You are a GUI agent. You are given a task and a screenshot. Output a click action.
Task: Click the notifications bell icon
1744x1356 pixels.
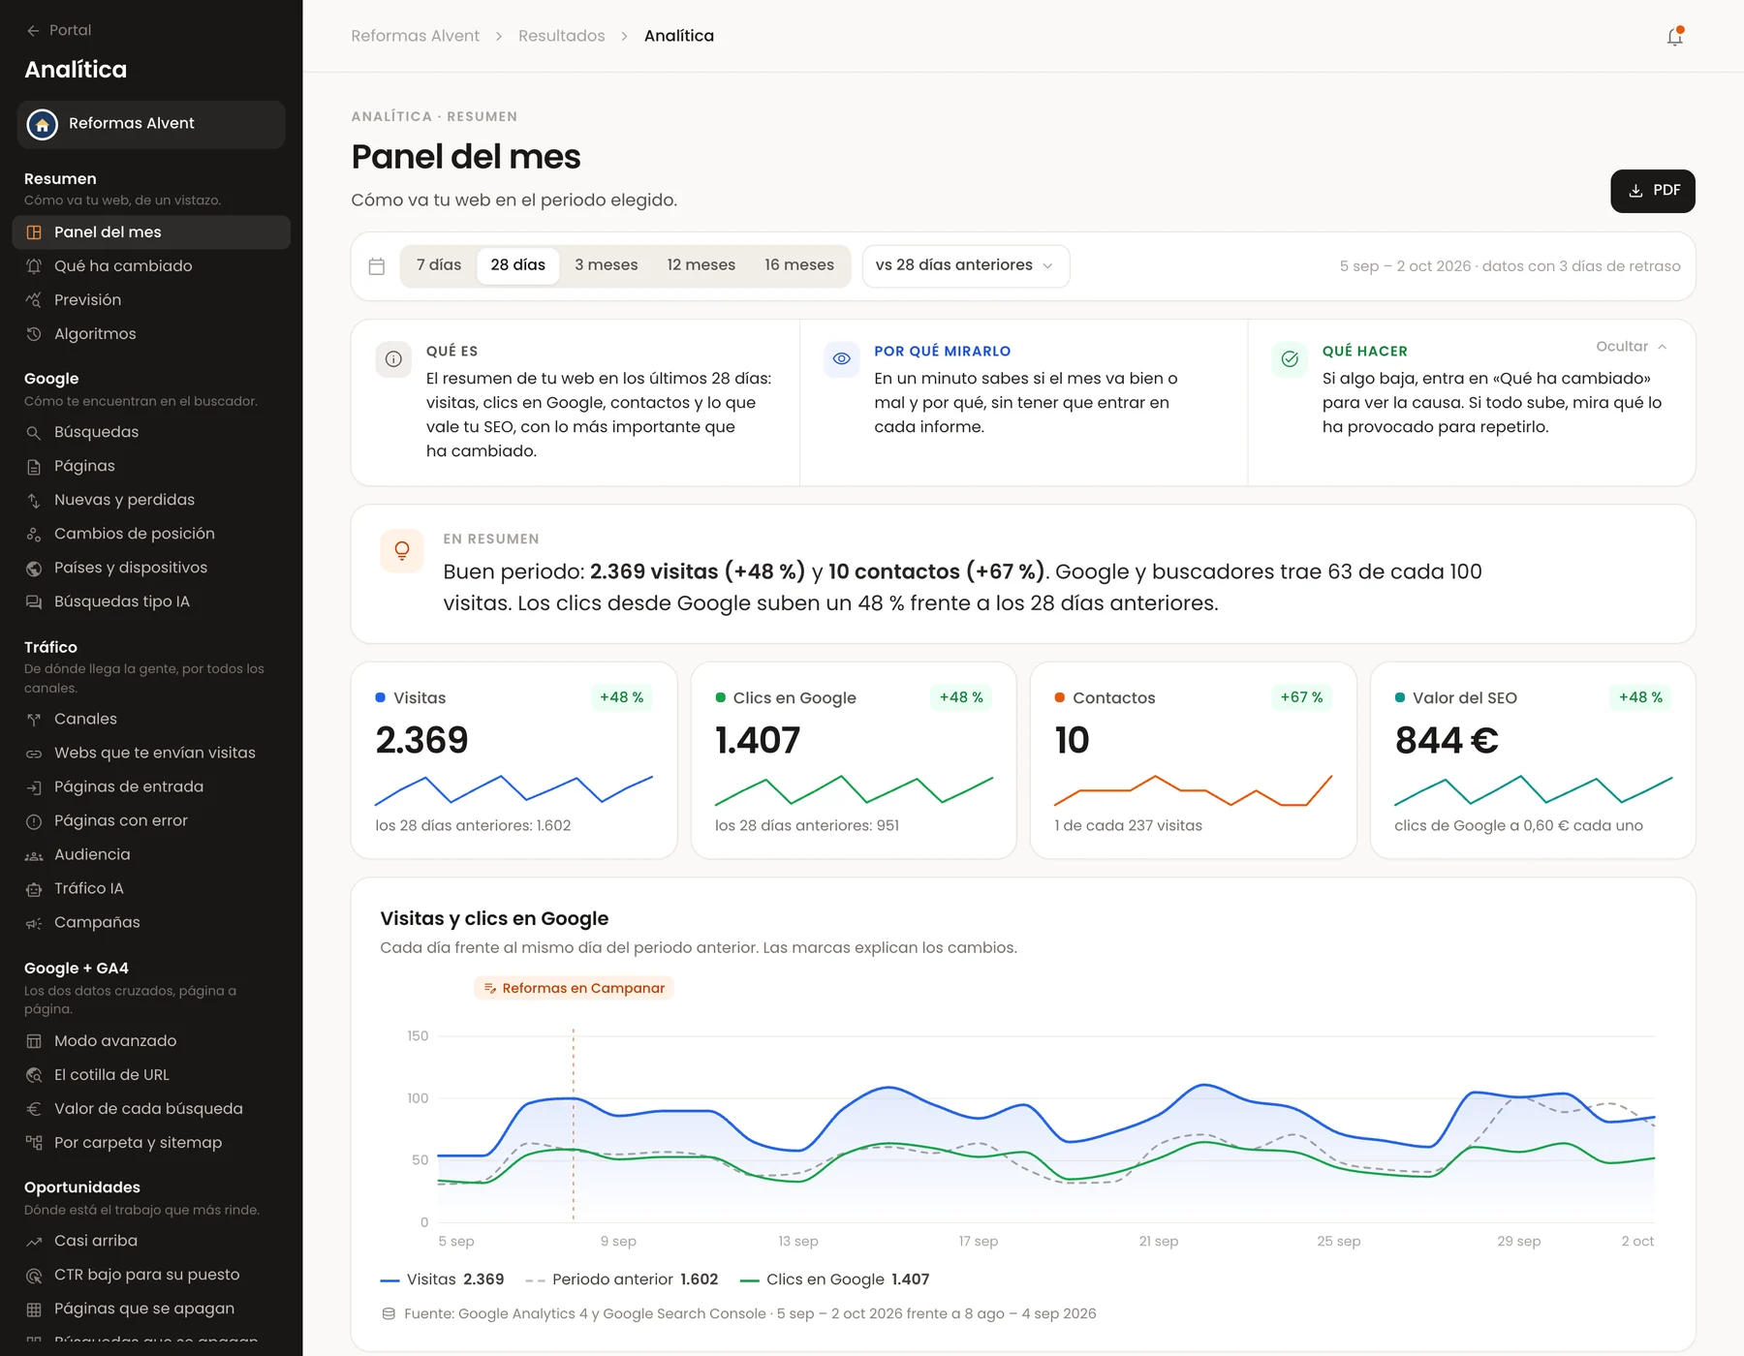[x=1674, y=37]
